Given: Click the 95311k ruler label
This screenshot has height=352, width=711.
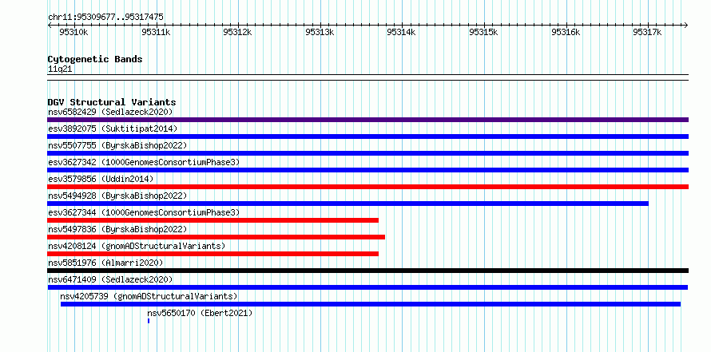Looking at the screenshot, I should 156,32.
